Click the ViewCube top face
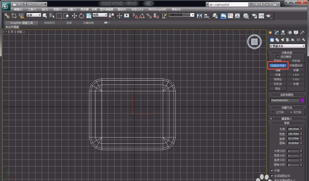This screenshot has height=181, width=309. [x=254, y=41]
